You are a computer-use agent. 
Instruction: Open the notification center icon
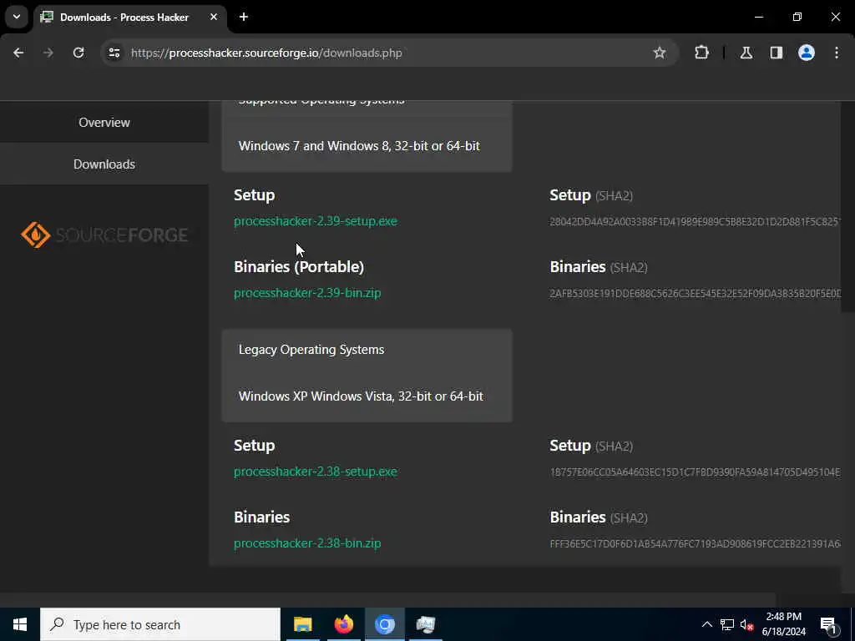[828, 624]
